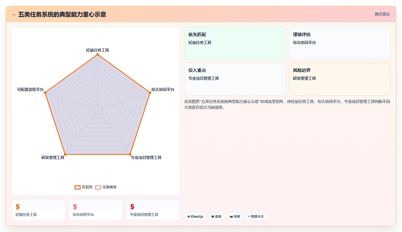402x232 pixels.
Task: Click the icon inside the 表格 chip
Action: pos(213,216)
